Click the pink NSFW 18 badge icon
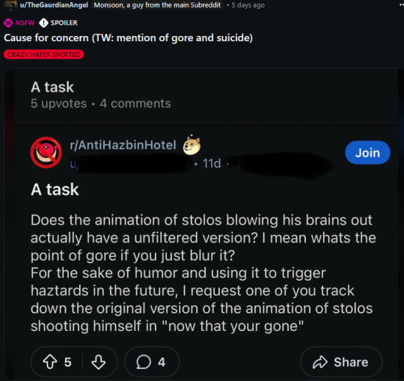This screenshot has height=381, width=404. (x=8, y=23)
